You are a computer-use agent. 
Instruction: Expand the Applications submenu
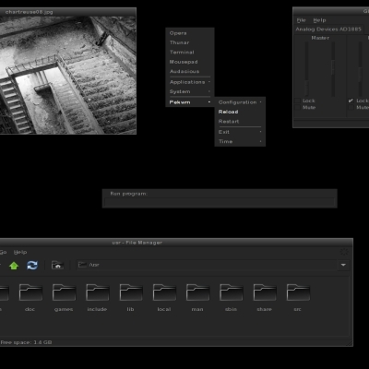tap(189, 82)
